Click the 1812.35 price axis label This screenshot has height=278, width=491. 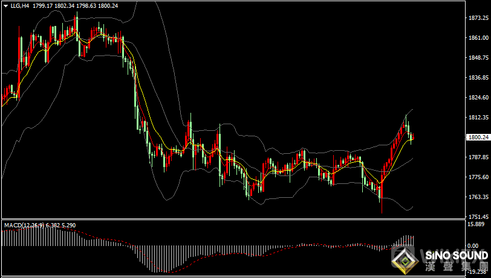coord(478,118)
